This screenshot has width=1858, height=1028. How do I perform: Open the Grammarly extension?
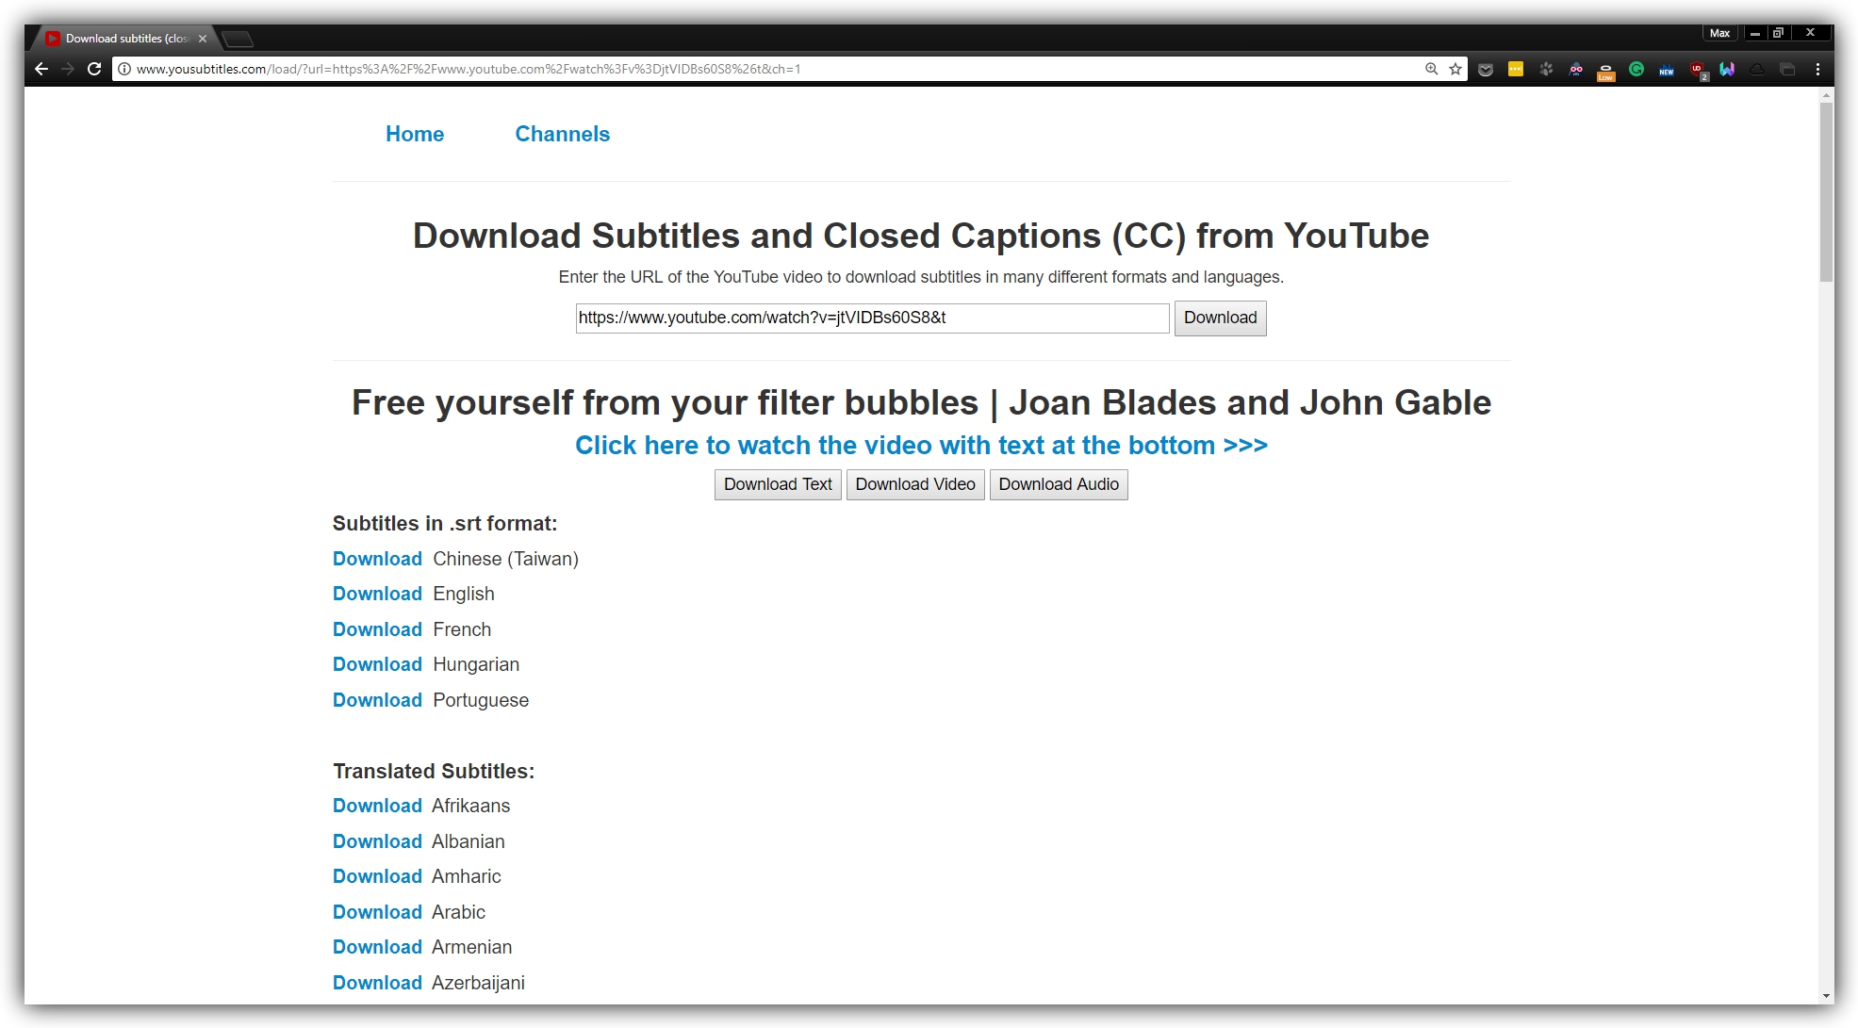click(1636, 69)
